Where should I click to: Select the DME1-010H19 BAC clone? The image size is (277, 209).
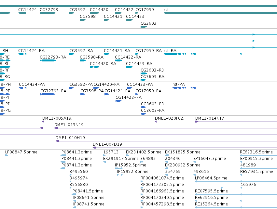coord(166,141)
